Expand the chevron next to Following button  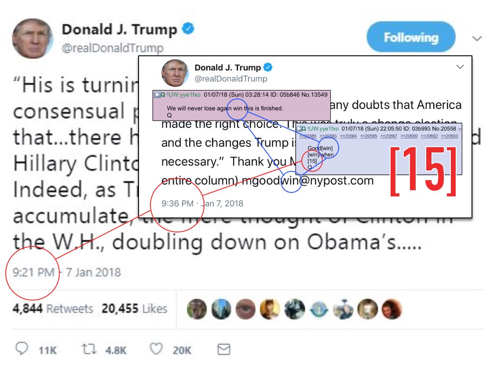point(477,38)
